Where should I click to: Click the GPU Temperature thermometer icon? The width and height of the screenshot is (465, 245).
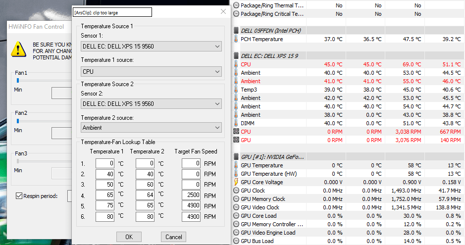[236, 165]
